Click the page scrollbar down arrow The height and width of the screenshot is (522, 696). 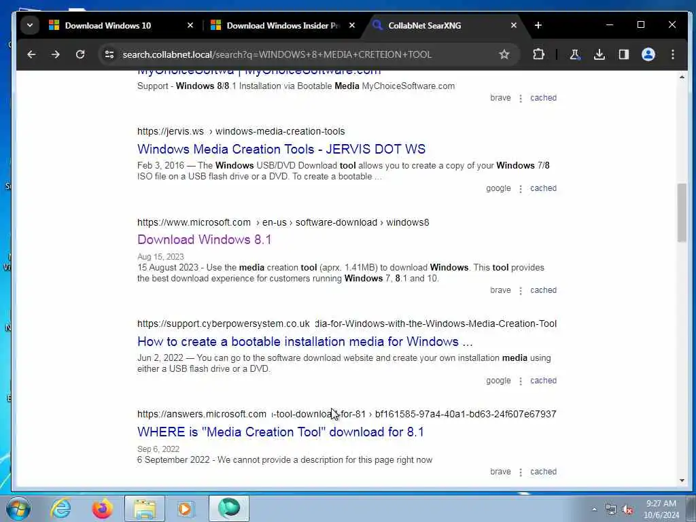pos(682,481)
